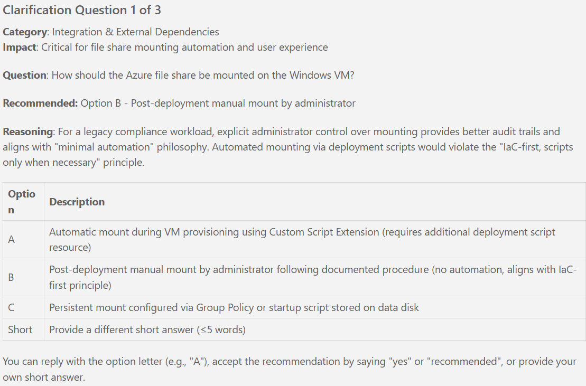Click the post-deployment manual mount description

(309, 277)
